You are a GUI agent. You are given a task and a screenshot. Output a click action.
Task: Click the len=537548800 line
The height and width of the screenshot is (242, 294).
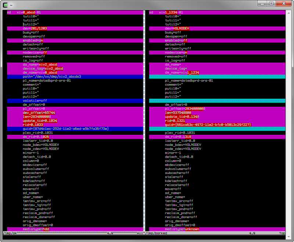[x=178, y=113]
